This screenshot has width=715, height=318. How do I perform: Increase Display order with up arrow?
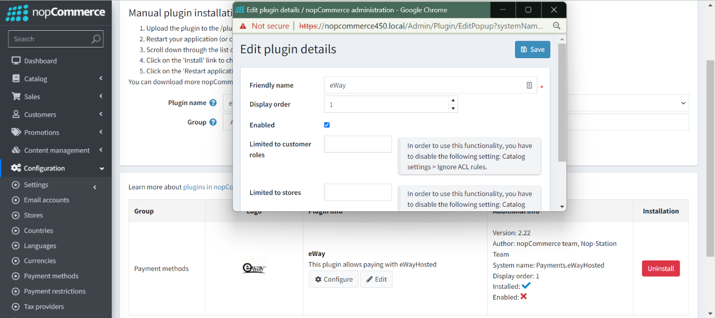[x=453, y=100]
